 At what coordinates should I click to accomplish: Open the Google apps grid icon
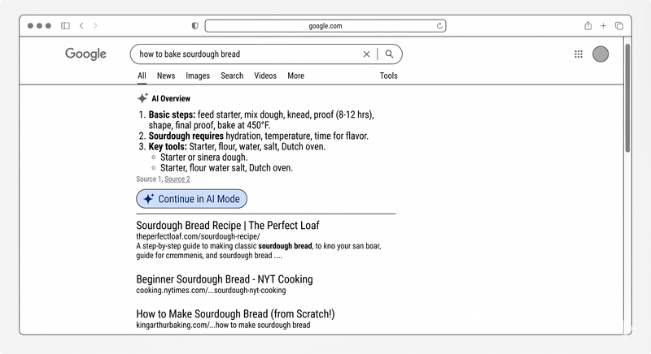click(579, 54)
